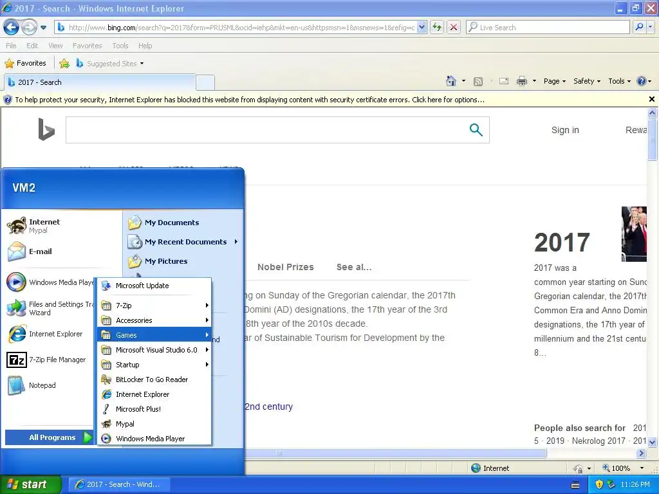Viewport: 659px width, 494px height.
Task: Click the Home icon in command bar
Action: click(451, 81)
